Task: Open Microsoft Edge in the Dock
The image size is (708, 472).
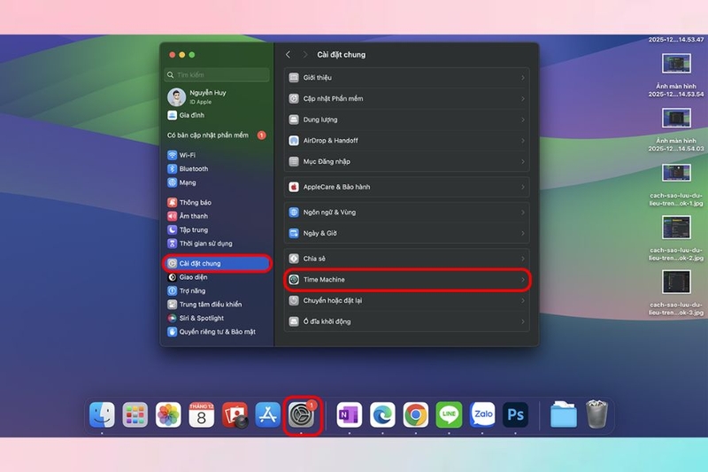Action: point(382,414)
